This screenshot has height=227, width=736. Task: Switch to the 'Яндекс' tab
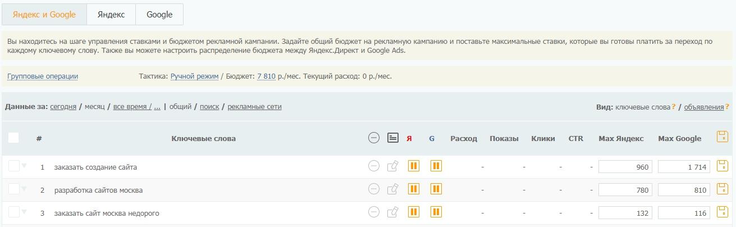pos(111,15)
